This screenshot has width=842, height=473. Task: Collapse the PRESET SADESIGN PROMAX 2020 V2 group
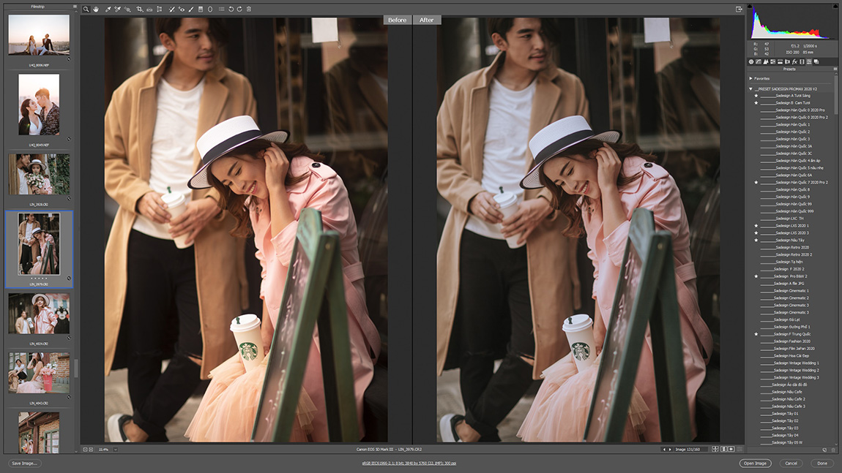[750, 88]
